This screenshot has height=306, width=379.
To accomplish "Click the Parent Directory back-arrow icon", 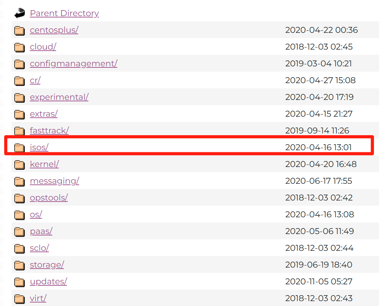I will [20, 13].
